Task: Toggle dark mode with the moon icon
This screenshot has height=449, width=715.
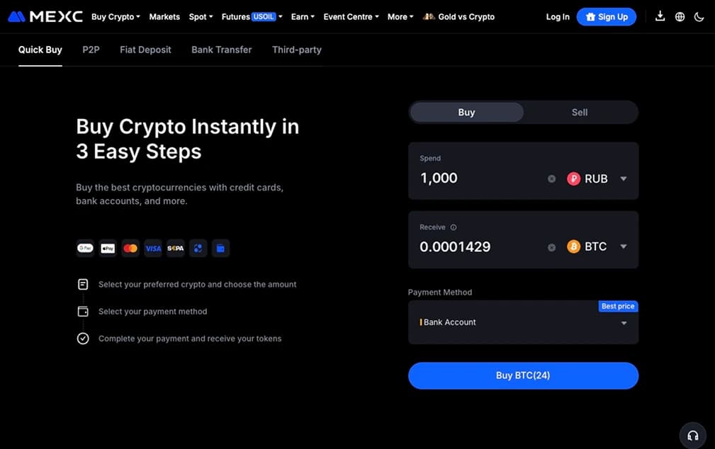Action: point(699,16)
